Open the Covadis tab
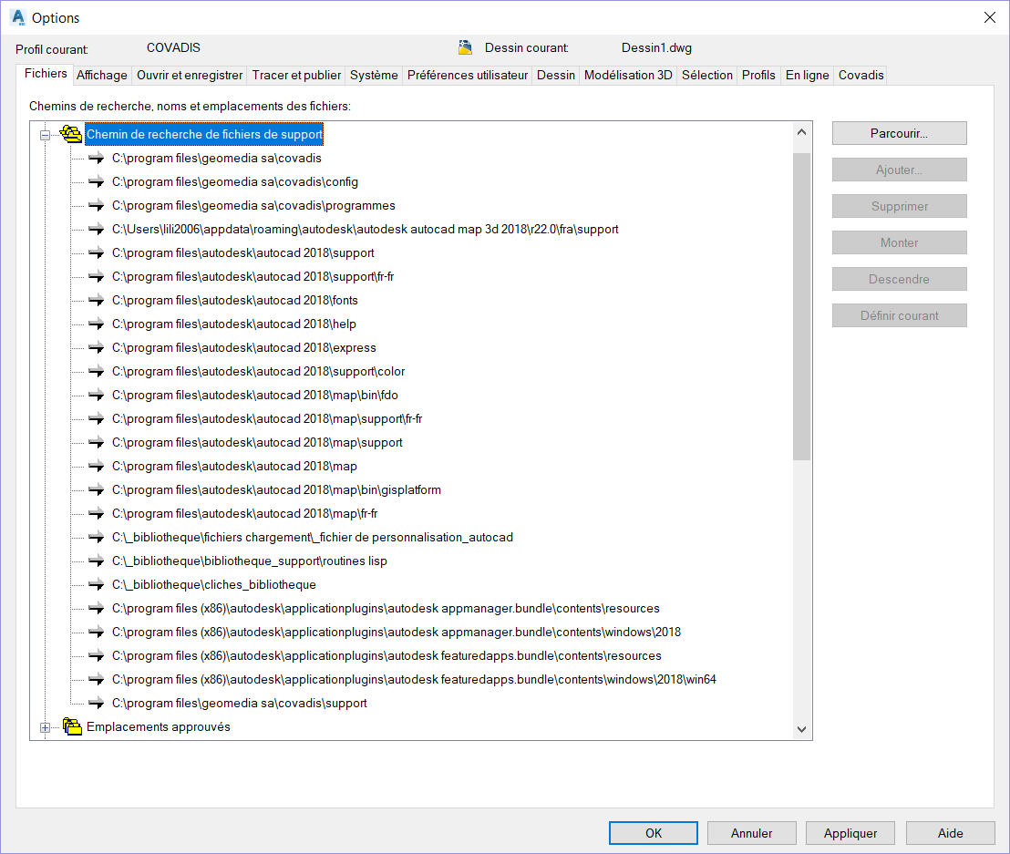Screen dimensions: 1010x854 point(861,76)
